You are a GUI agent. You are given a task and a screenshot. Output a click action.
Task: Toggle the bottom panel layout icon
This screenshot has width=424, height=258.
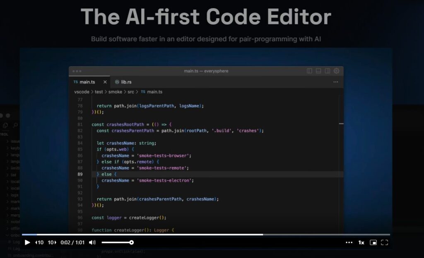point(318,71)
